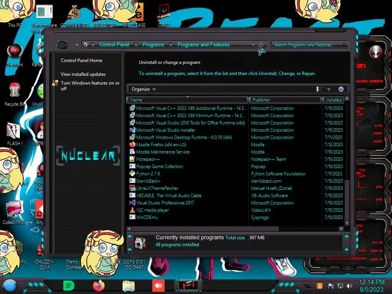
Task: Sort by the Installed On column header
Action: pos(334,100)
